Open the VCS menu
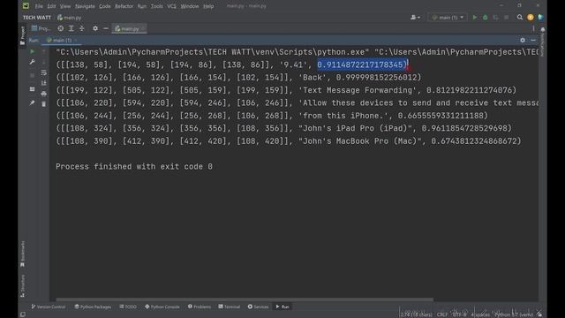565x318 pixels. [172, 6]
